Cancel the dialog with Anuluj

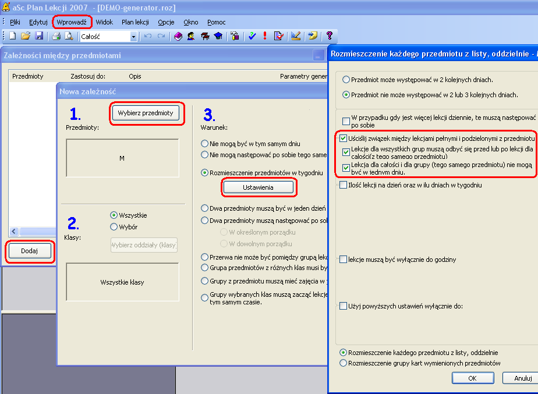pos(522,378)
